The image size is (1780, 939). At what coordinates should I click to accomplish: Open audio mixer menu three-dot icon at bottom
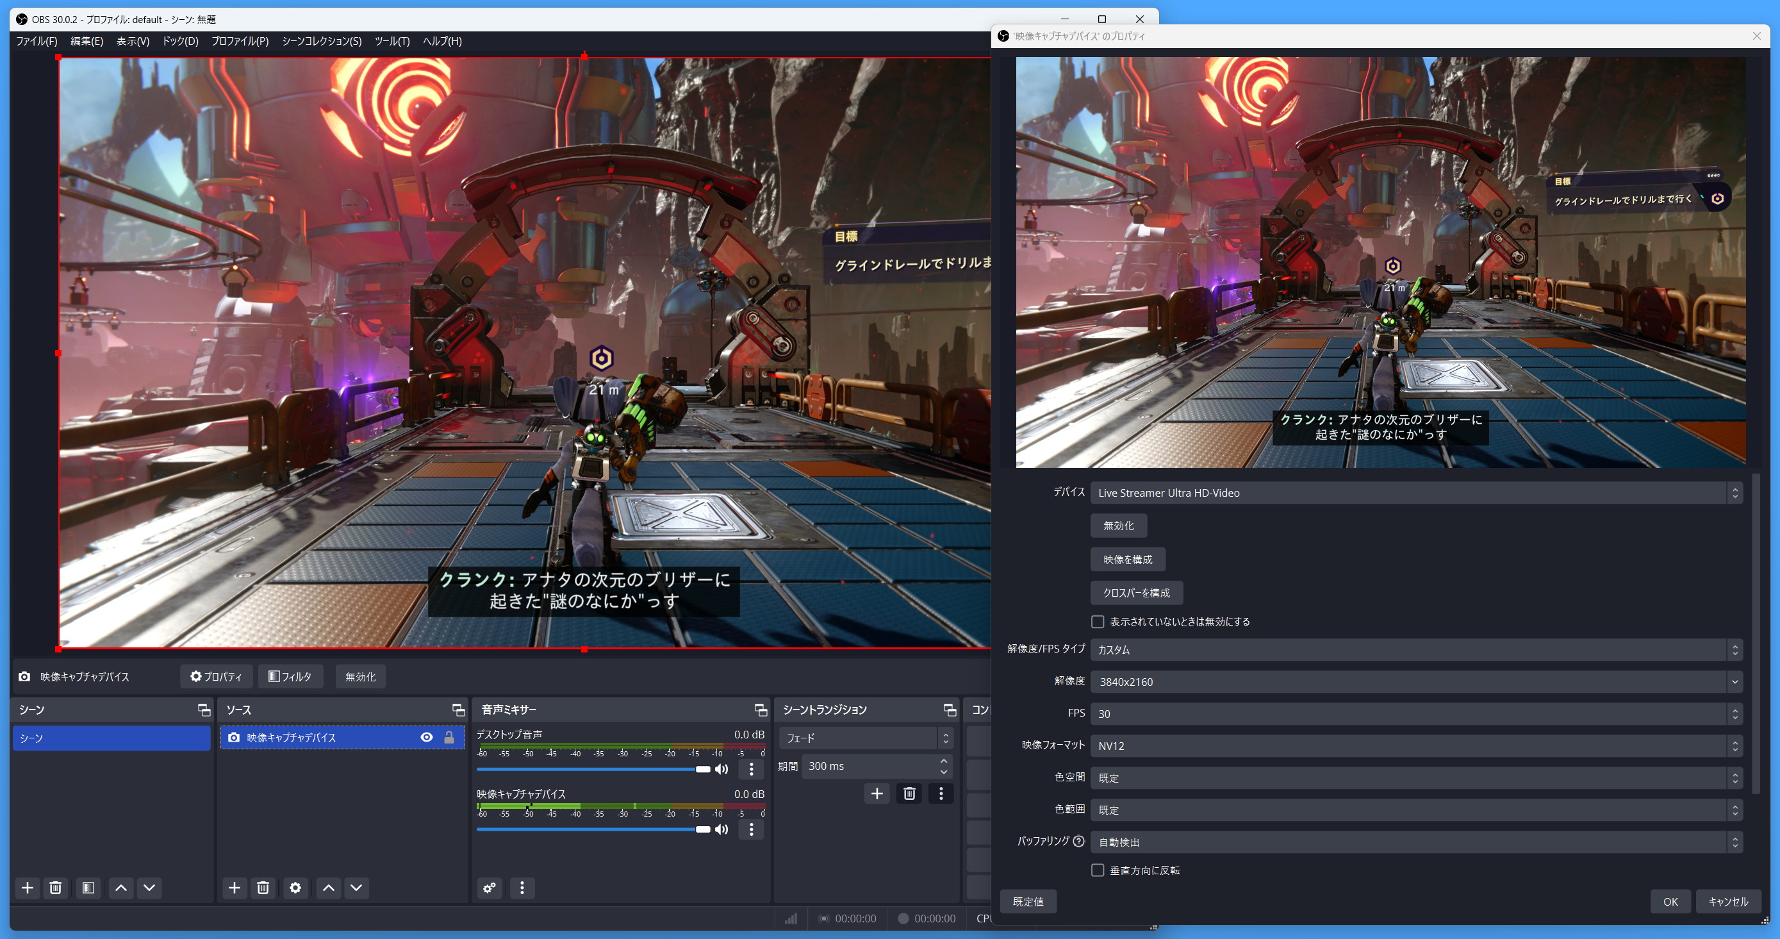point(522,888)
